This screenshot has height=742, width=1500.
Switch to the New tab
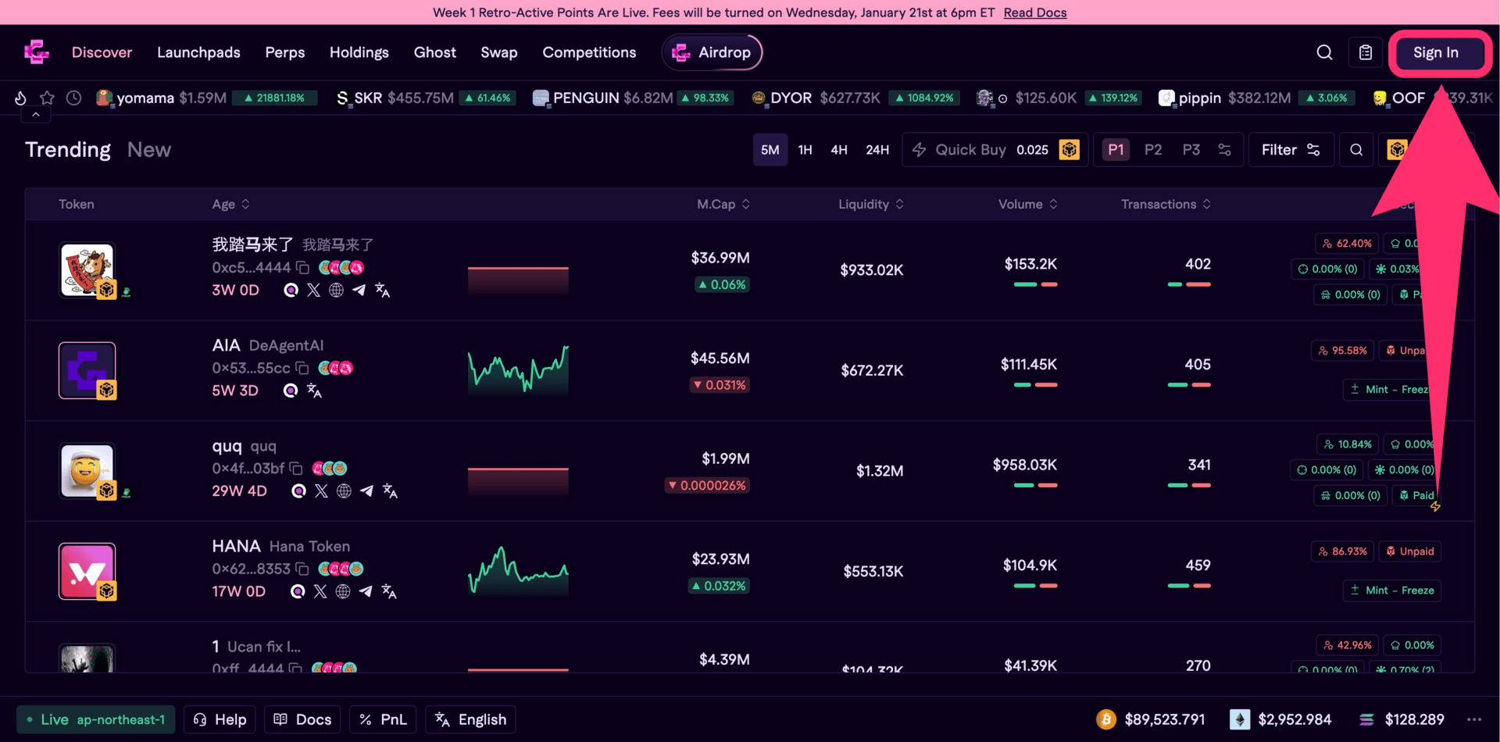[x=149, y=150]
